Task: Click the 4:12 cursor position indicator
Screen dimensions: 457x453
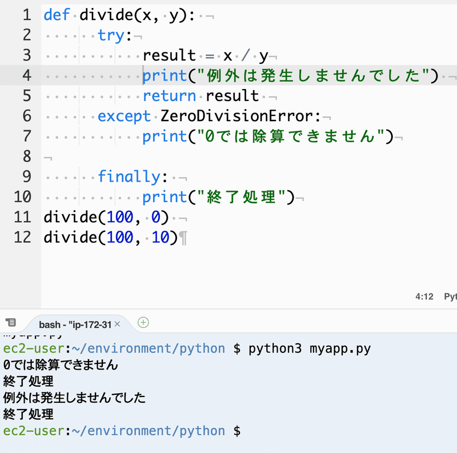Action: coord(424,296)
